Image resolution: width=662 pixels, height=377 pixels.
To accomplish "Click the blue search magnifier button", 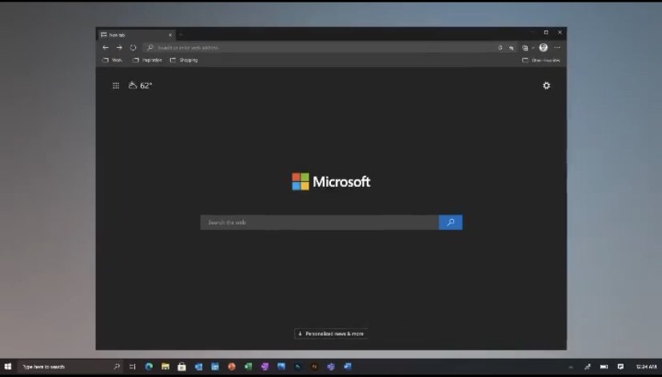I will (x=450, y=222).
